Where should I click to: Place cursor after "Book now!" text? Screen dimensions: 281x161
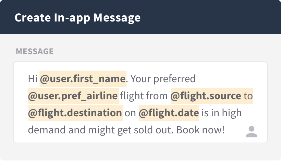[x=225, y=130]
